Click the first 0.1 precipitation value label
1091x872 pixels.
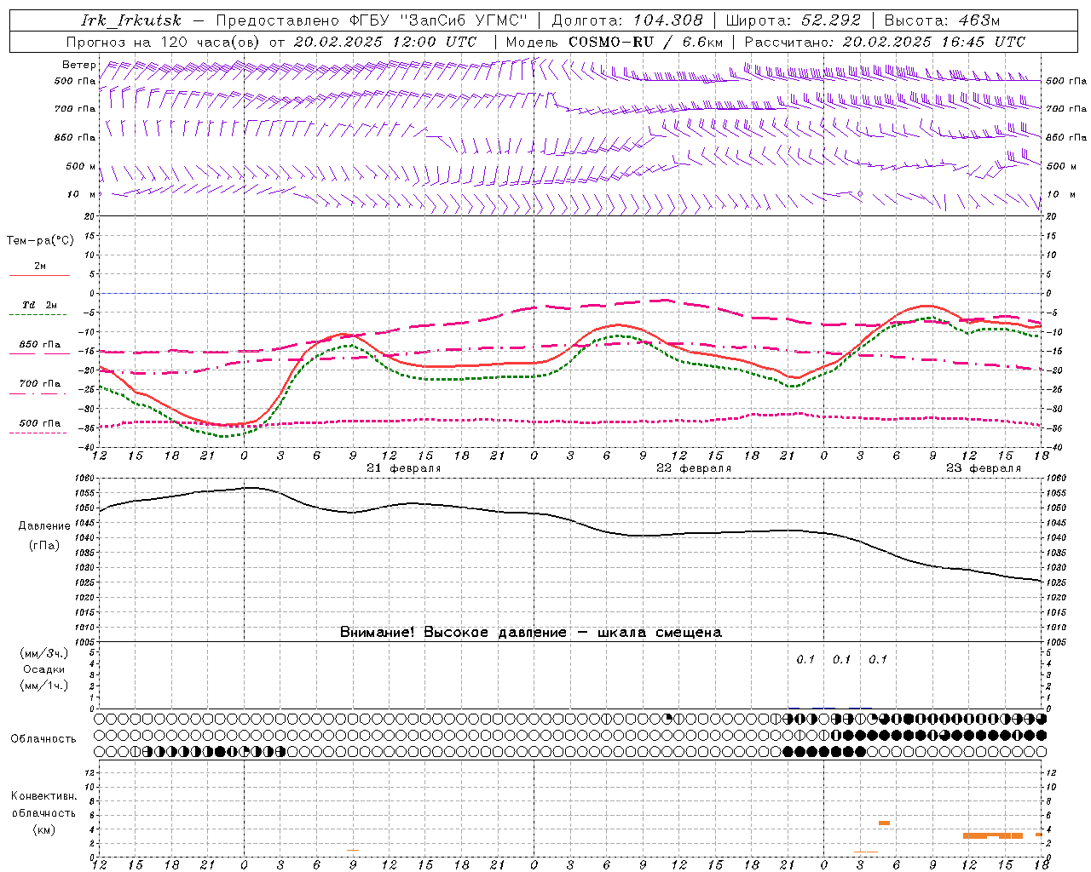tap(805, 659)
